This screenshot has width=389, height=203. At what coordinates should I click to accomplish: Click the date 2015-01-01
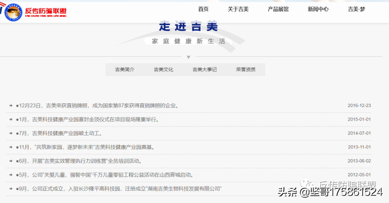point(359,119)
